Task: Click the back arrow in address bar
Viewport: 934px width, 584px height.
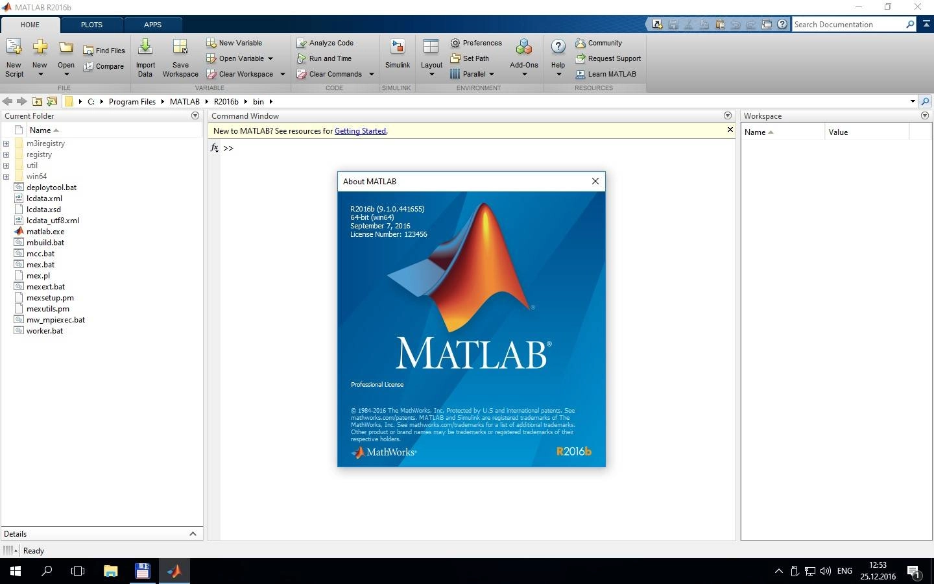Action: pyautogui.click(x=7, y=101)
